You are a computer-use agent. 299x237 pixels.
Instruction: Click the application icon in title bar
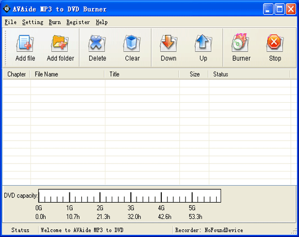tap(7, 8)
